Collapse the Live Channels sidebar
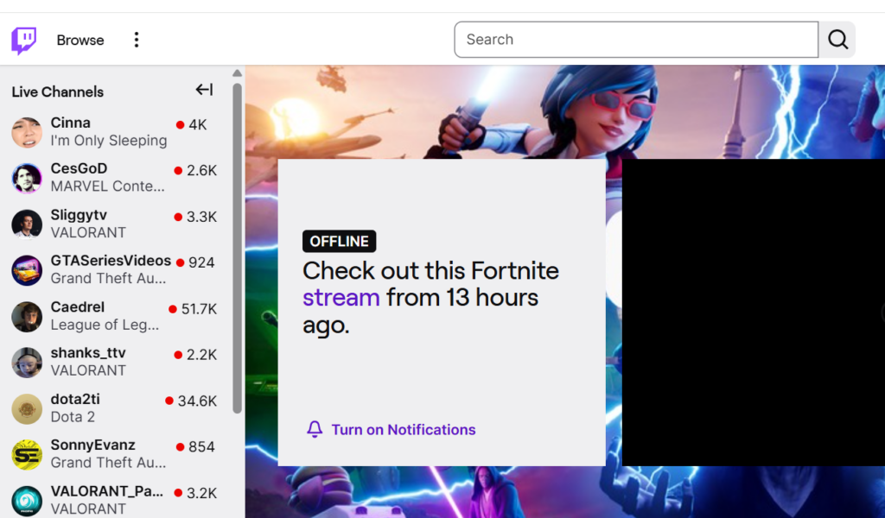Screen dimensions: 885x518 (x=204, y=90)
